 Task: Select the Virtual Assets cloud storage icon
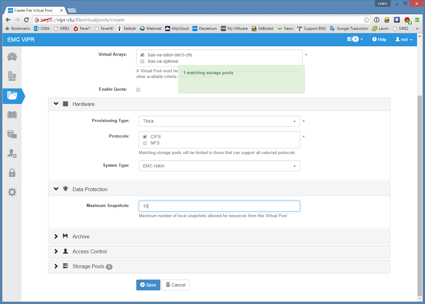(x=12, y=96)
